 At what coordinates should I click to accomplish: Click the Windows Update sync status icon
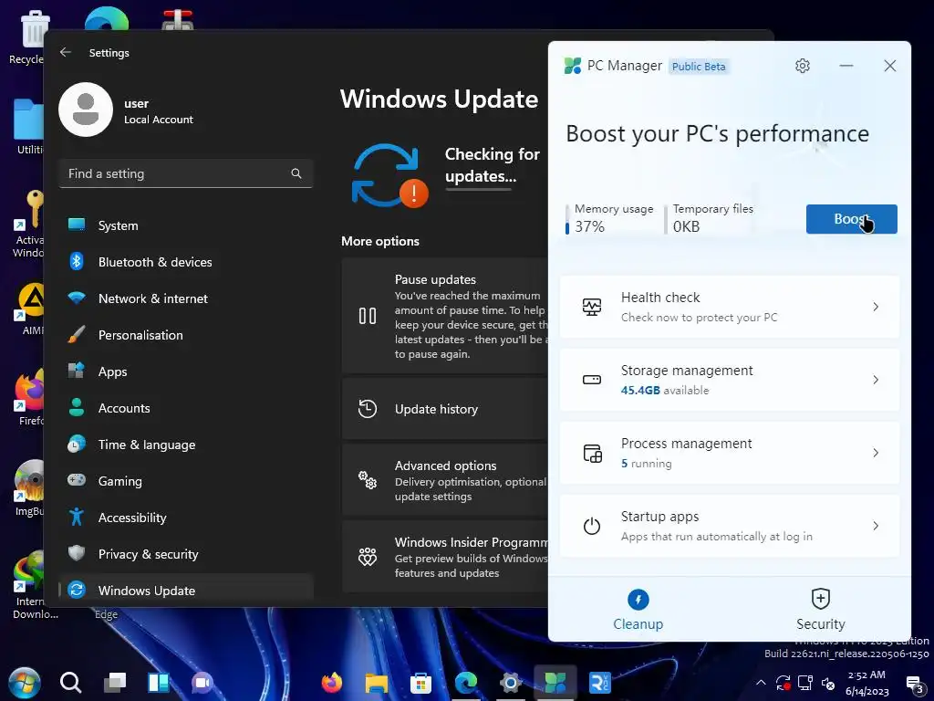389,175
